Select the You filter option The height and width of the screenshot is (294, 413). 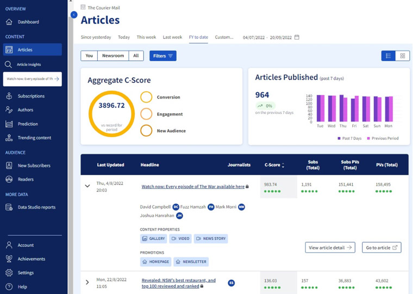[89, 56]
